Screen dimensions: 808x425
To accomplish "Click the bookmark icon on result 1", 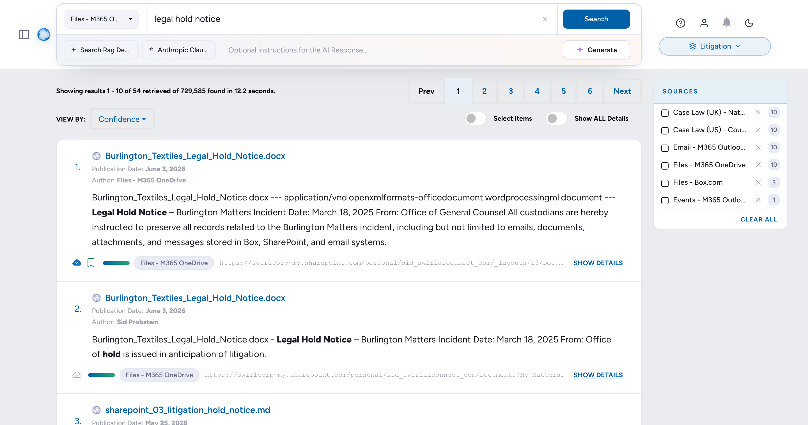I will 91,263.
